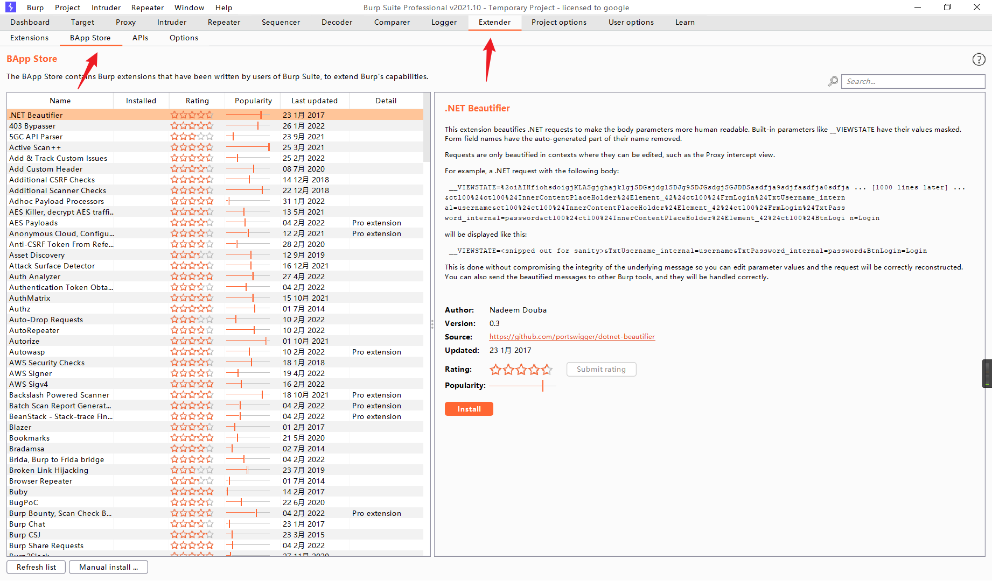Viewport: 992px width, 581px height.
Task: Switch to the Target tab
Action: pyautogui.click(x=82, y=22)
